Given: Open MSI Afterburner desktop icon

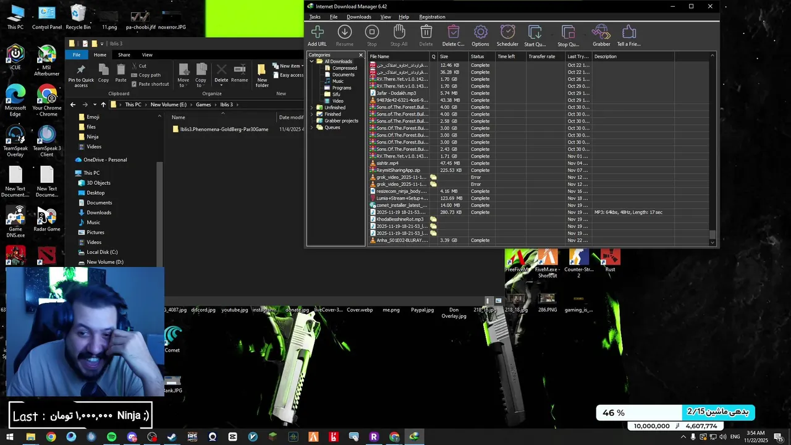Looking at the screenshot, I should pyautogui.click(x=47, y=61).
